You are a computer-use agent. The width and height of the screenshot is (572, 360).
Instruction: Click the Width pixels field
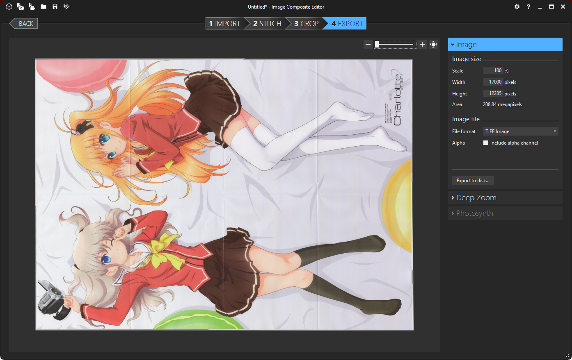493,82
